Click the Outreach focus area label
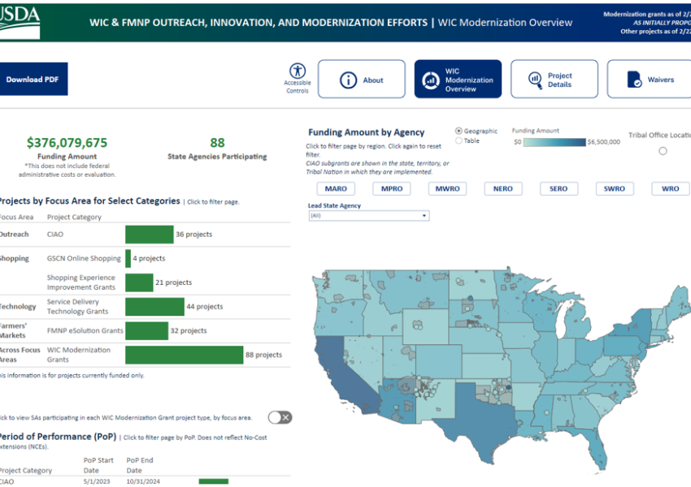Image resolution: width=691 pixels, height=487 pixels. (14, 235)
